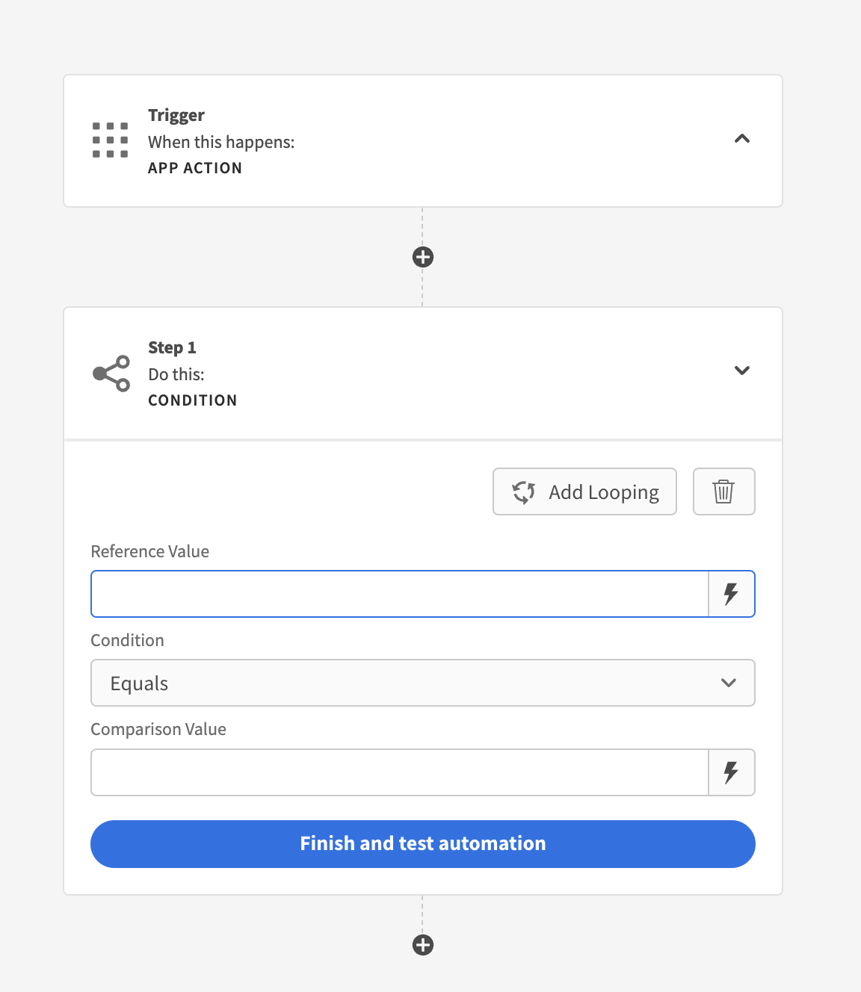861x992 pixels.
Task: Click the Reference Value field label
Action: (x=149, y=551)
